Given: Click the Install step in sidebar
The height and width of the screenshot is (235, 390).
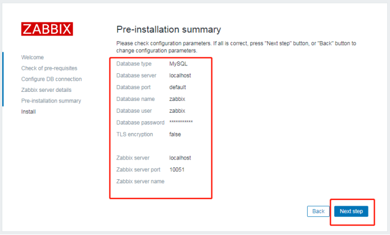Looking at the screenshot, I should tap(28, 112).
